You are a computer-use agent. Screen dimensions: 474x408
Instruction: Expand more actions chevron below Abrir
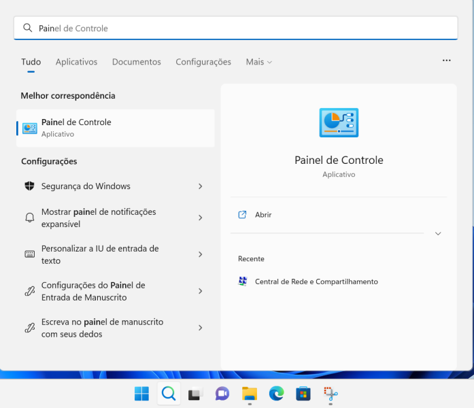click(438, 233)
